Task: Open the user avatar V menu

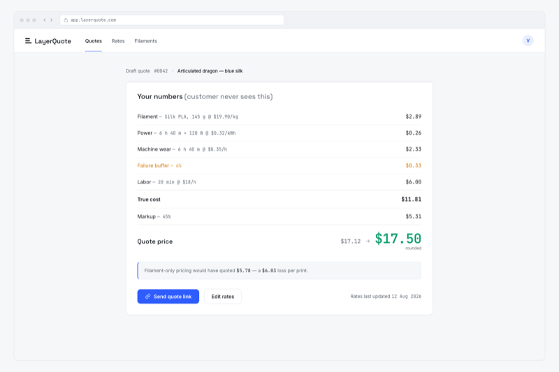Action: tap(528, 40)
